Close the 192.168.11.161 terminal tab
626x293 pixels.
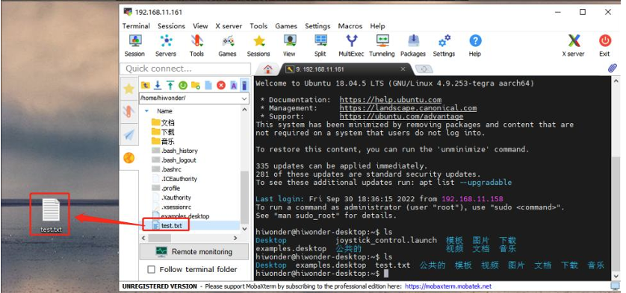coord(403,69)
